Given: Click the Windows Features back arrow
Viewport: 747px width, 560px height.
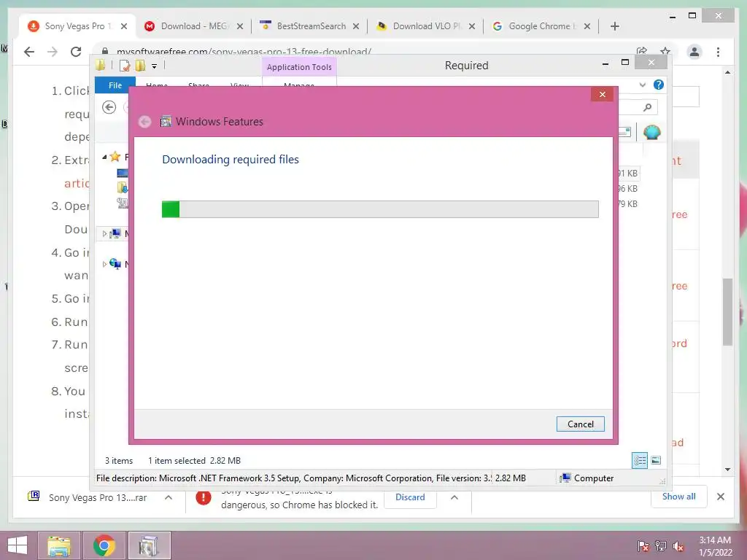Looking at the screenshot, I should [x=145, y=122].
